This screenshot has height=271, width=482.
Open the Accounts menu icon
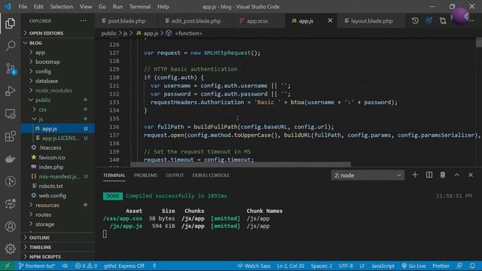tap(10, 227)
